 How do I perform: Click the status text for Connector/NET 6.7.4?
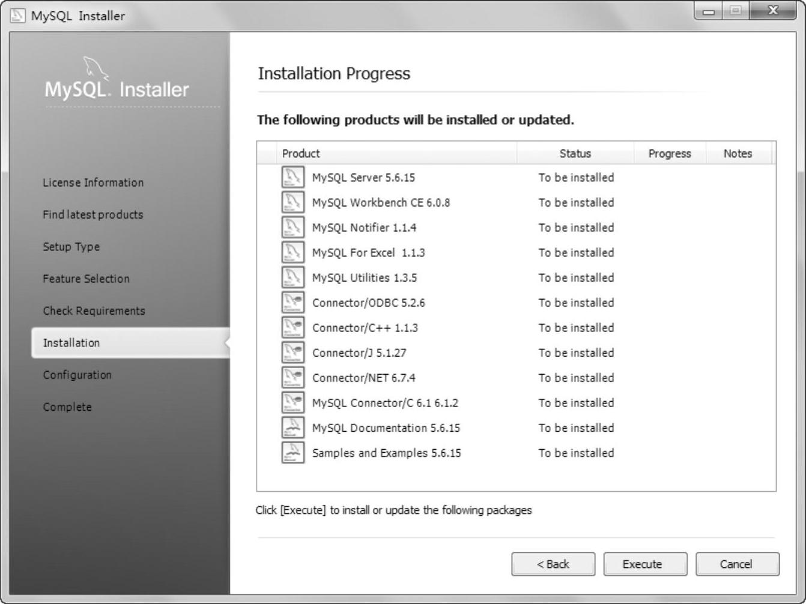coord(576,378)
